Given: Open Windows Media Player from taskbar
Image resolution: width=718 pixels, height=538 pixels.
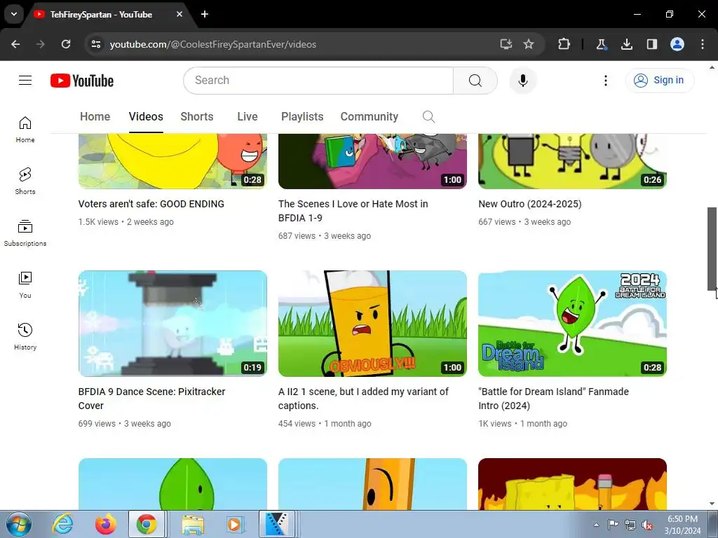Looking at the screenshot, I should point(234,525).
